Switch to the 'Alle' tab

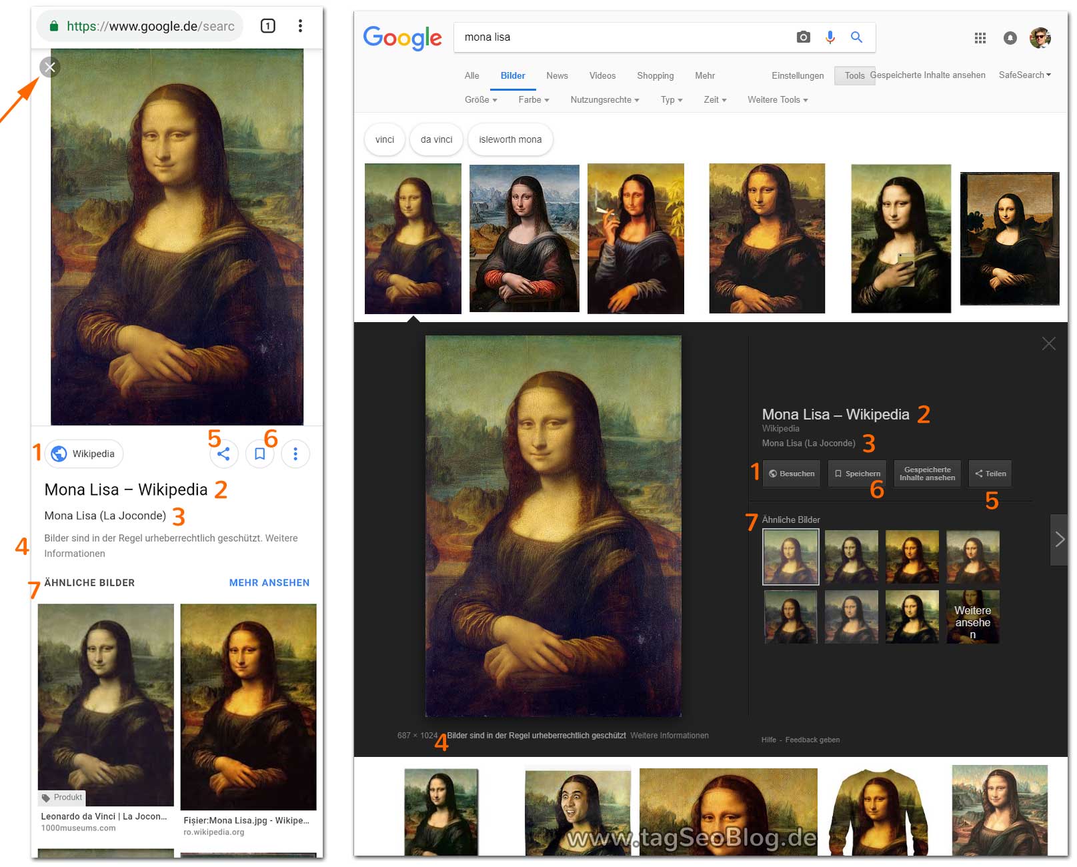coord(471,75)
